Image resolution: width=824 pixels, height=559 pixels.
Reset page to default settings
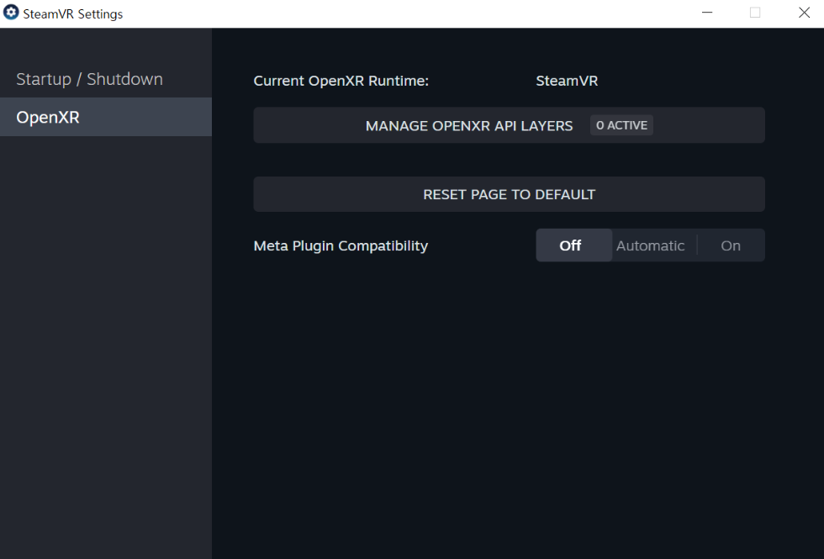pyautogui.click(x=509, y=194)
